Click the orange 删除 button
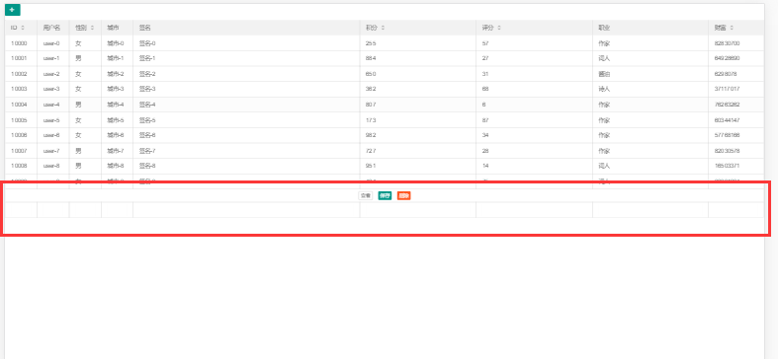The width and height of the screenshot is (778, 359). click(404, 195)
